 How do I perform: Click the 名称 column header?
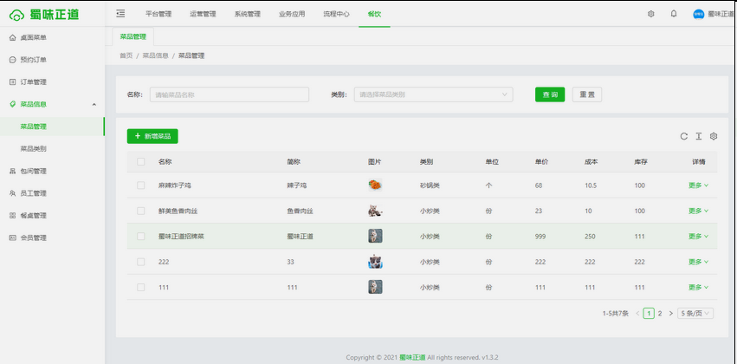tap(165, 162)
